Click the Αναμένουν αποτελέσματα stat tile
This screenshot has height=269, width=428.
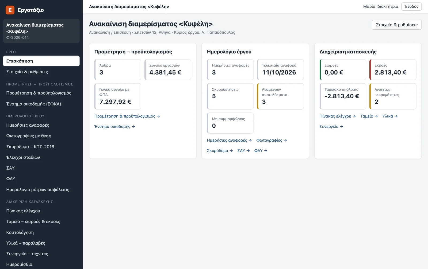pyautogui.click(x=280, y=96)
